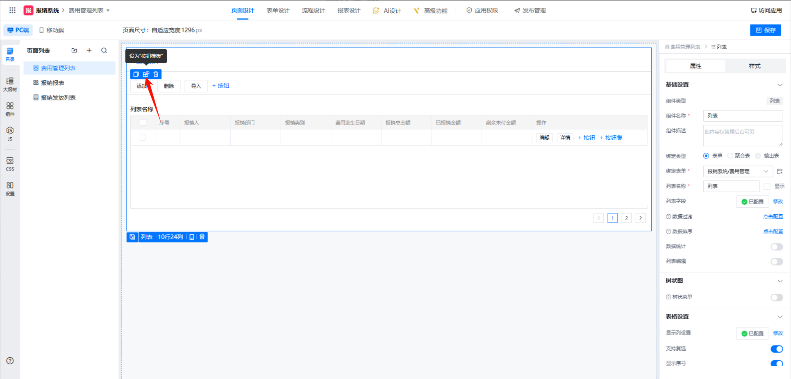Switch to the 样式 style tab

coord(755,66)
